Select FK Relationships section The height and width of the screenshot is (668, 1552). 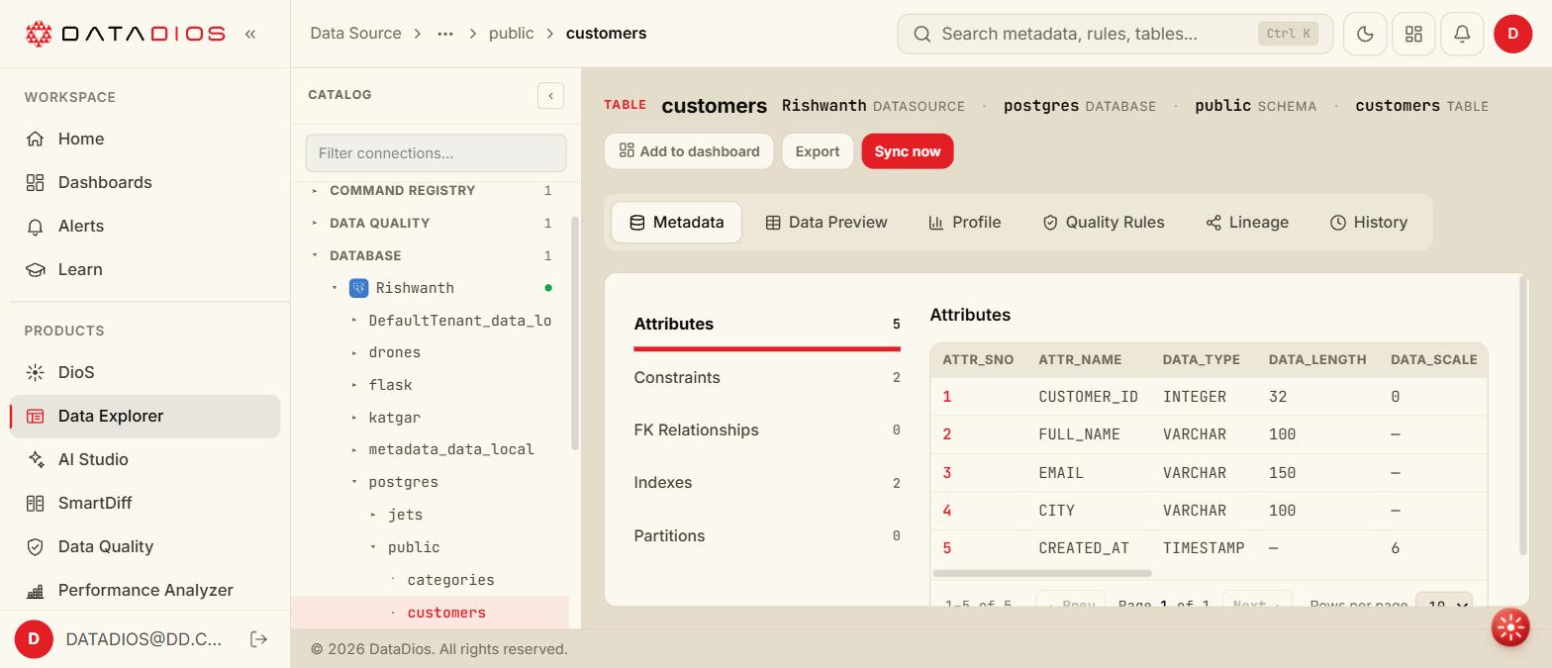tap(767, 430)
